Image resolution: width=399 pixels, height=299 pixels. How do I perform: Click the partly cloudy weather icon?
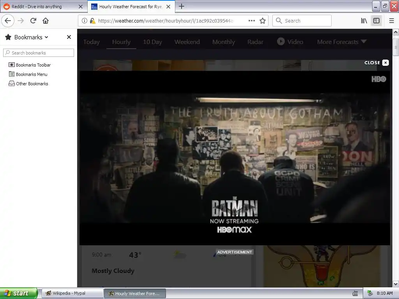[x=179, y=254]
